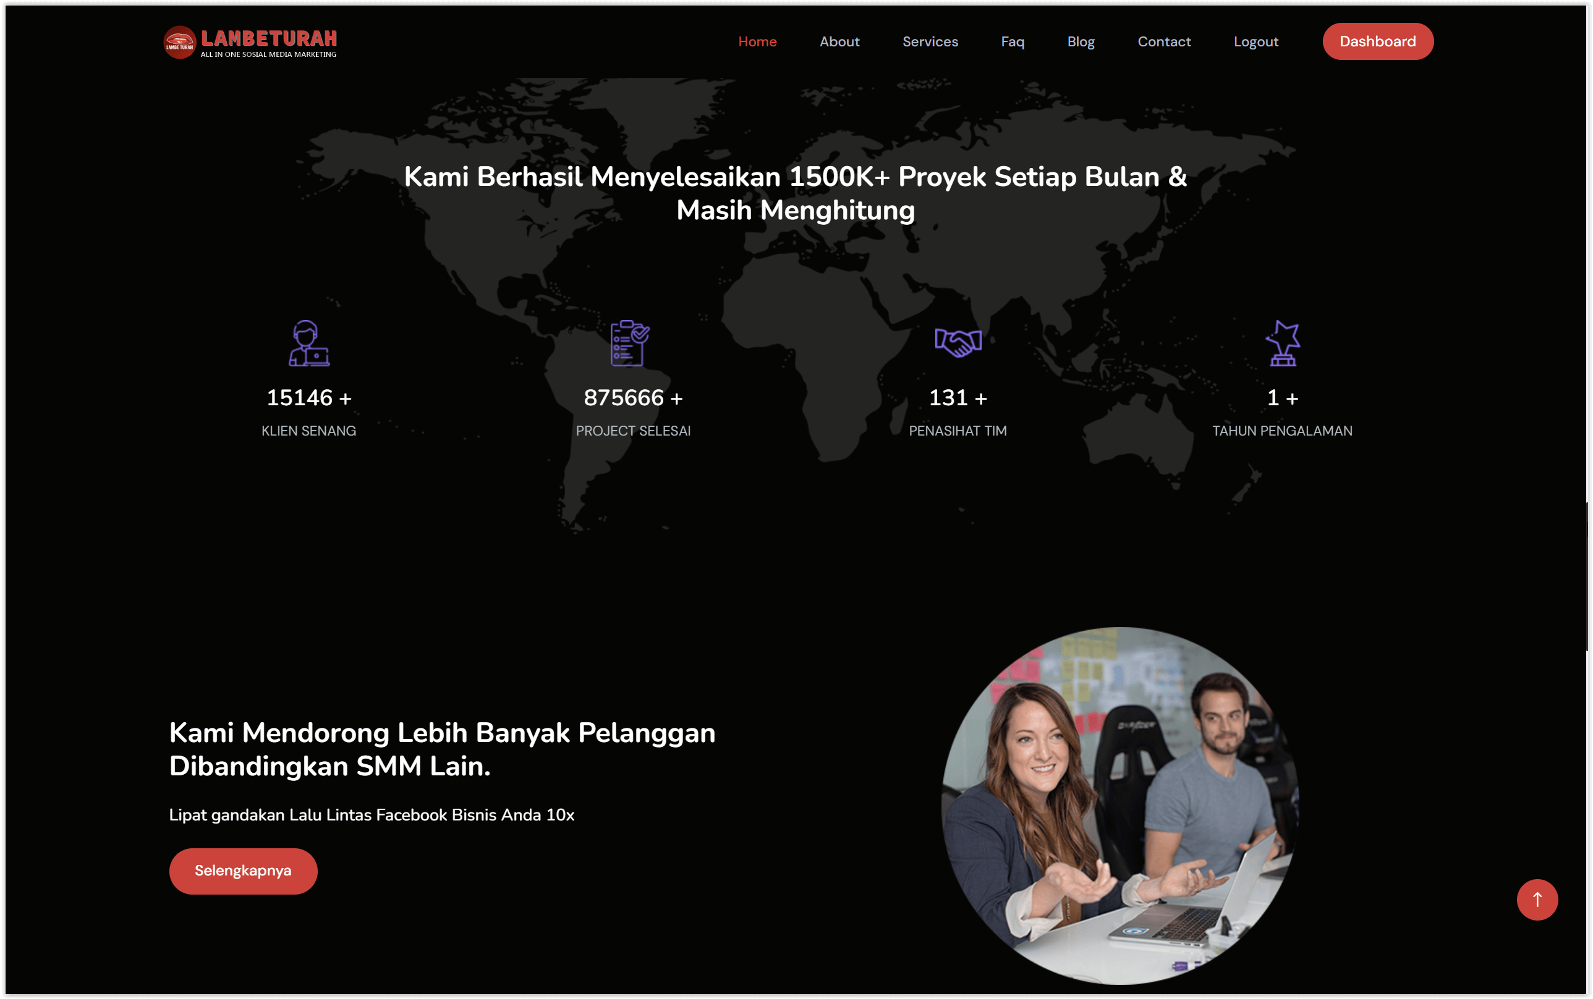The width and height of the screenshot is (1593, 999).
Task: Navigate to the About page
Action: [x=840, y=41]
